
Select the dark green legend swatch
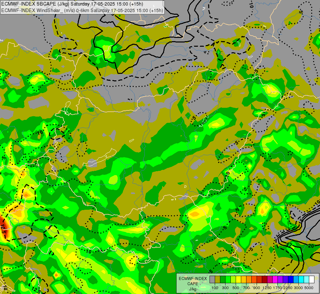coord(223,279)
